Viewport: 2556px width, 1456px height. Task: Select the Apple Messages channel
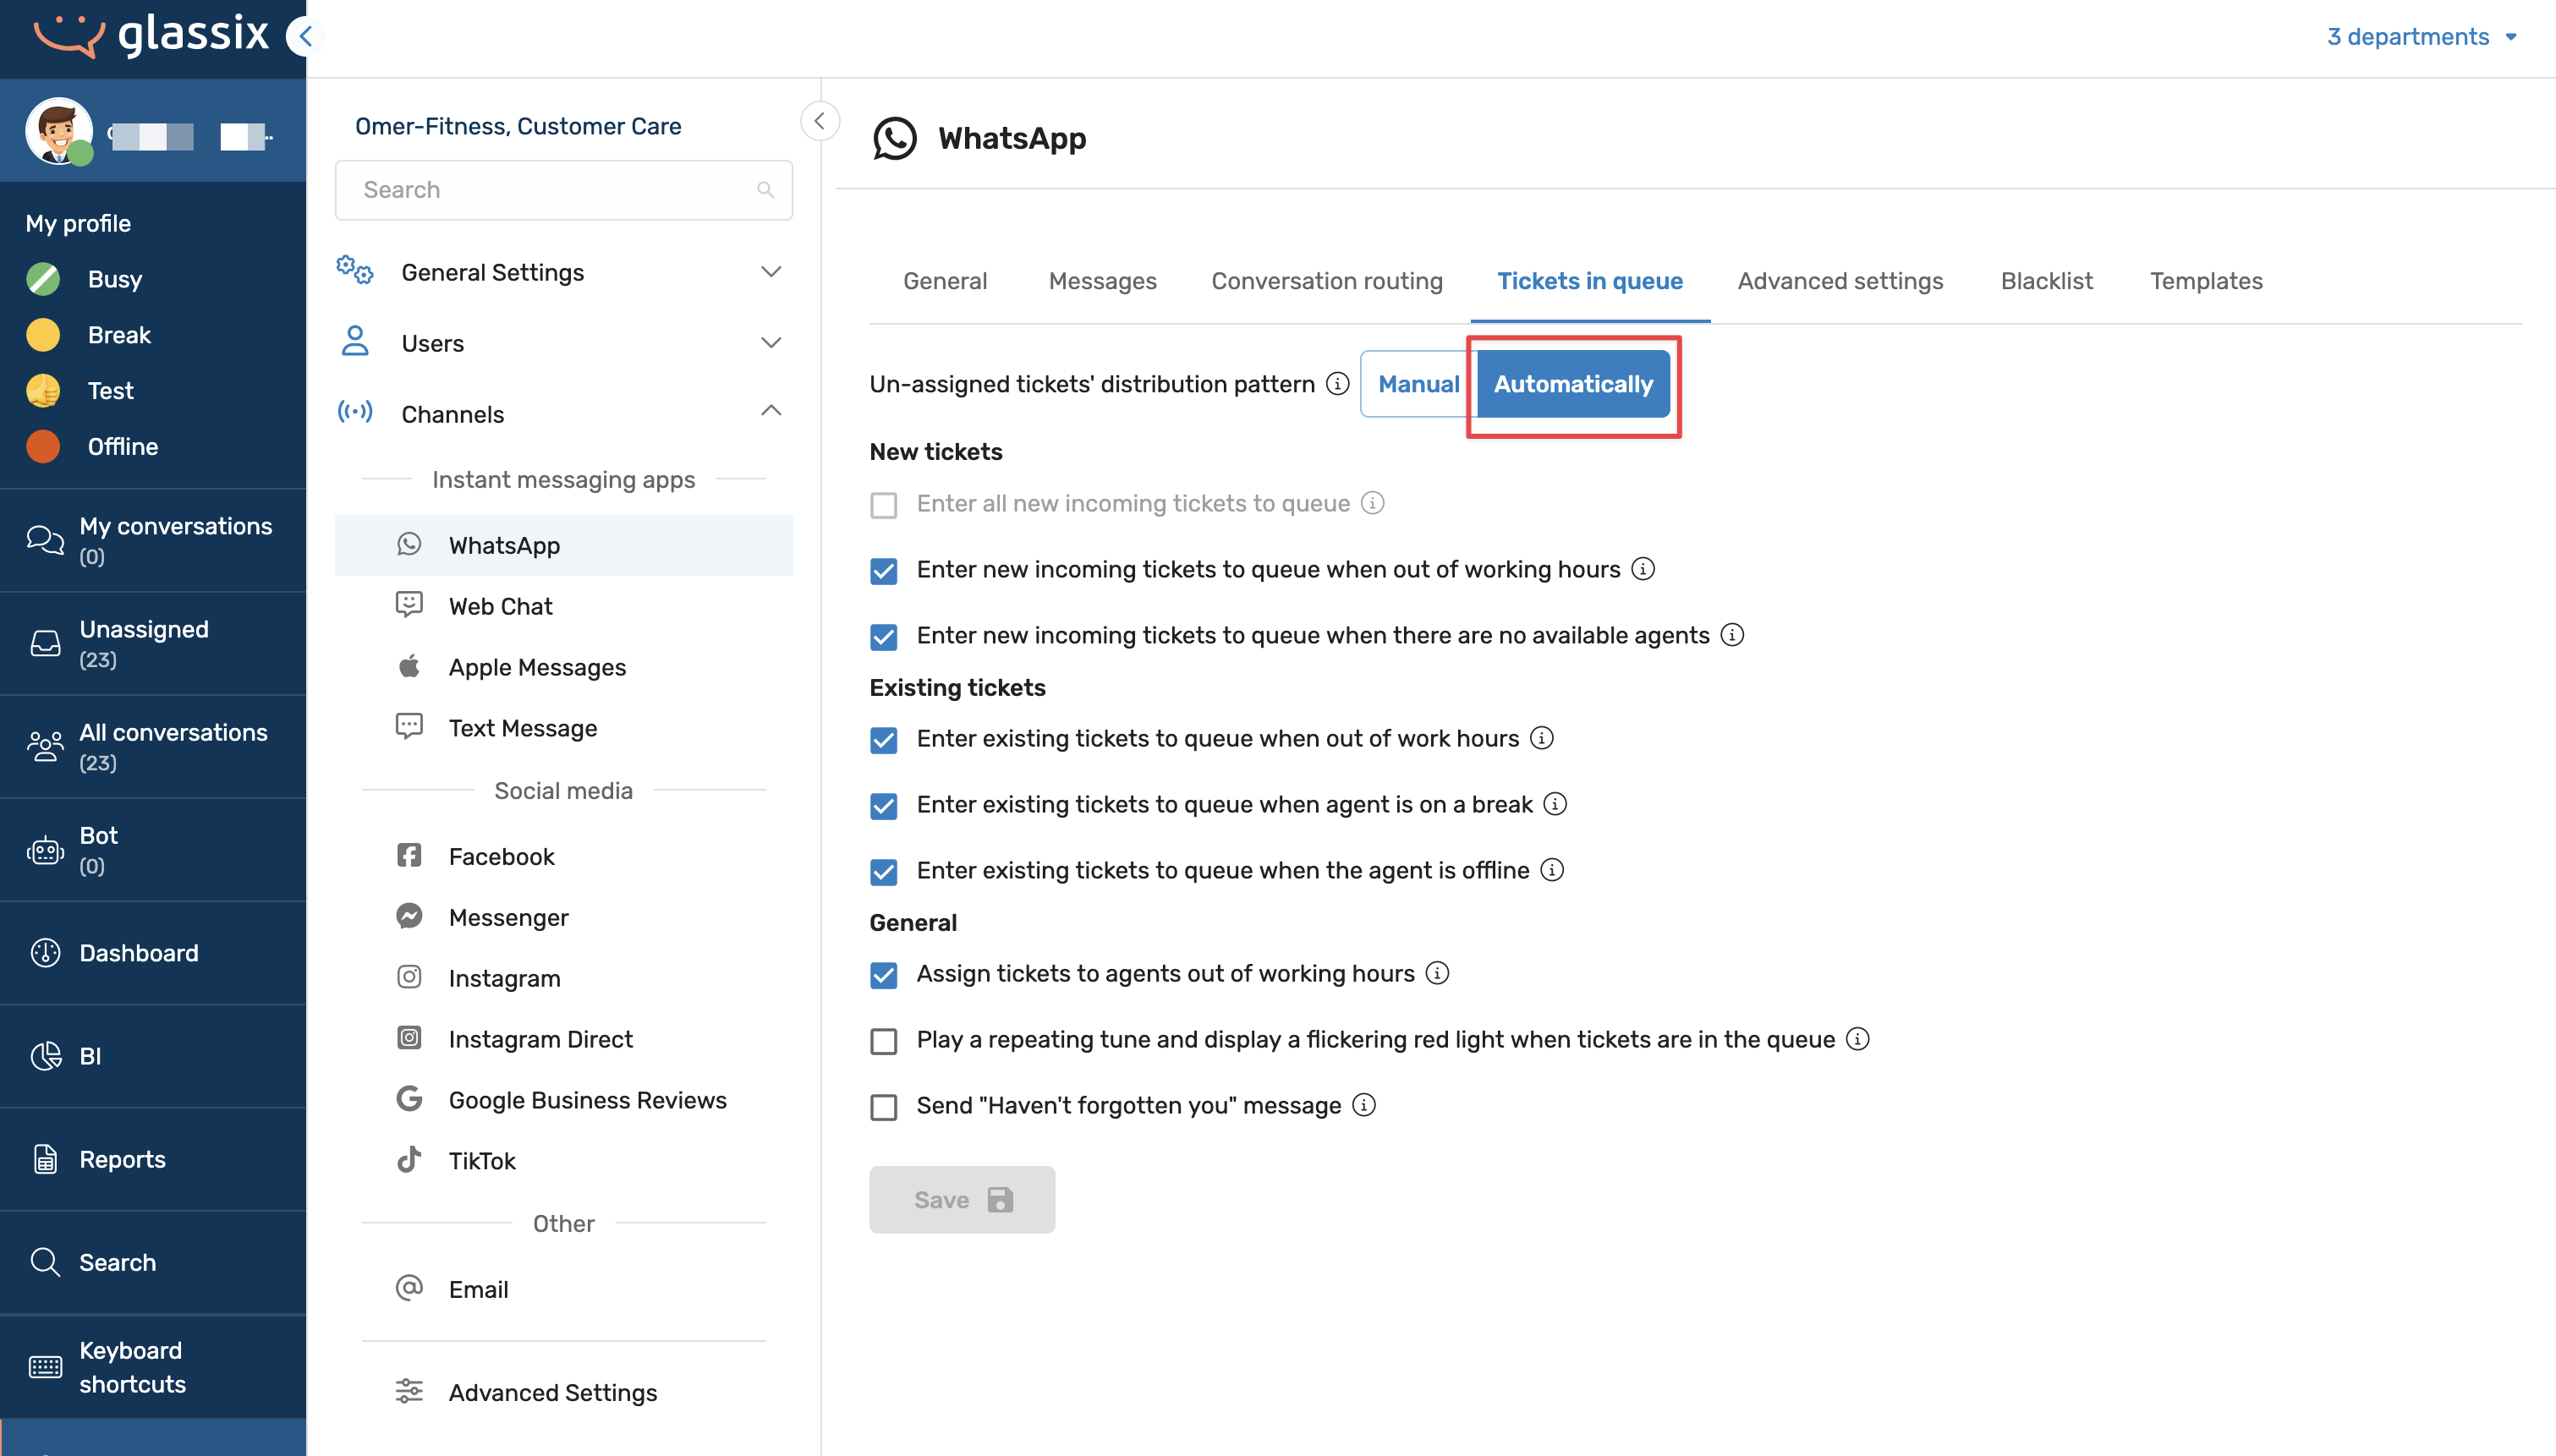[537, 667]
